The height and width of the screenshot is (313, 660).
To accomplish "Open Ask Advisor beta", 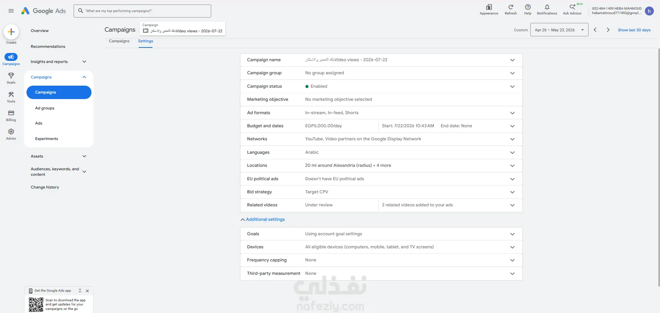I will [572, 10].
